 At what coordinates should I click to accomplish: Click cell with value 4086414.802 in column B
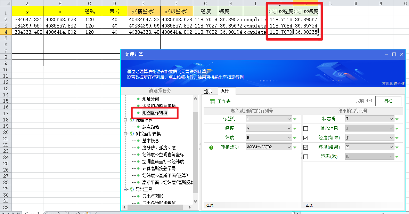click(x=60, y=32)
